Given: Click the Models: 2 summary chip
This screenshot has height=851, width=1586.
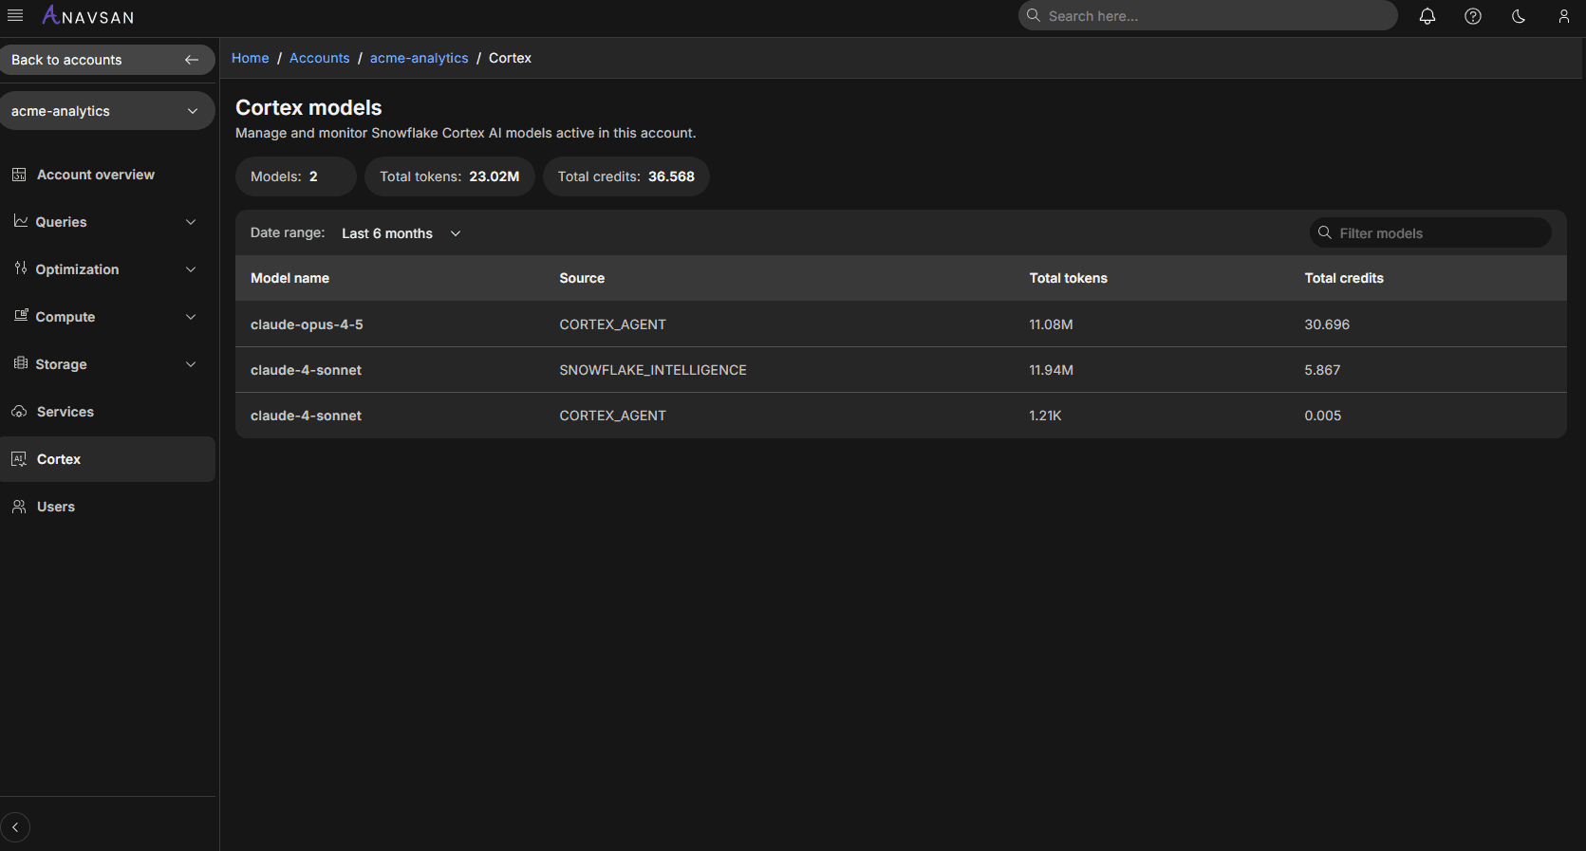Looking at the screenshot, I should pyautogui.click(x=296, y=176).
